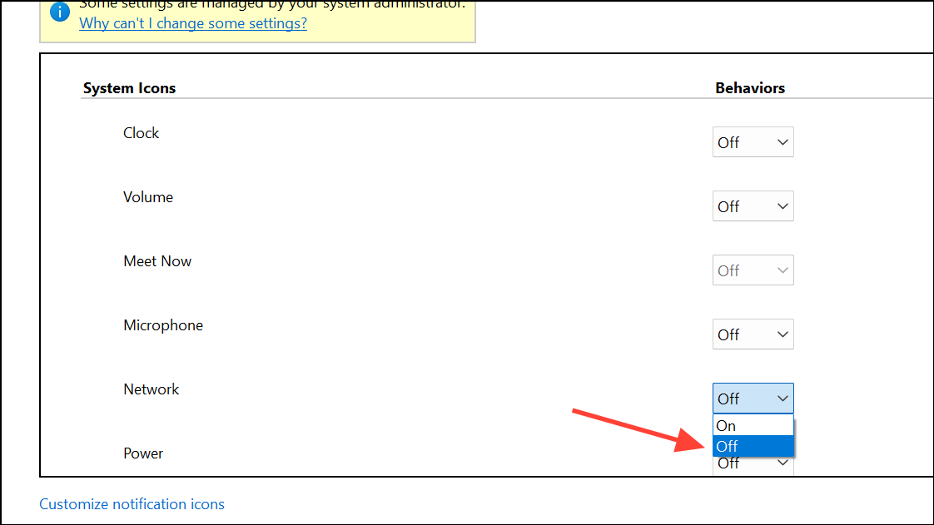Click the highlighted chevron of the open Network dropdown

[x=781, y=398]
